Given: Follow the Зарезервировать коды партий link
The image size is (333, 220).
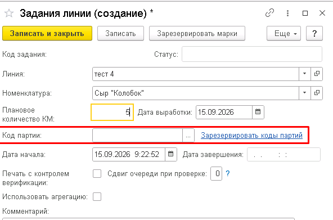Looking at the screenshot, I should (x=251, y=135).
